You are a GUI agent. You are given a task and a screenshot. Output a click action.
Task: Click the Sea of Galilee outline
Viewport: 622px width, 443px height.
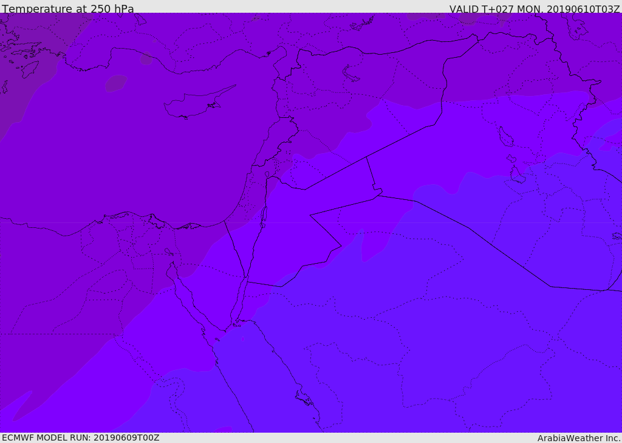click(267, 174)
